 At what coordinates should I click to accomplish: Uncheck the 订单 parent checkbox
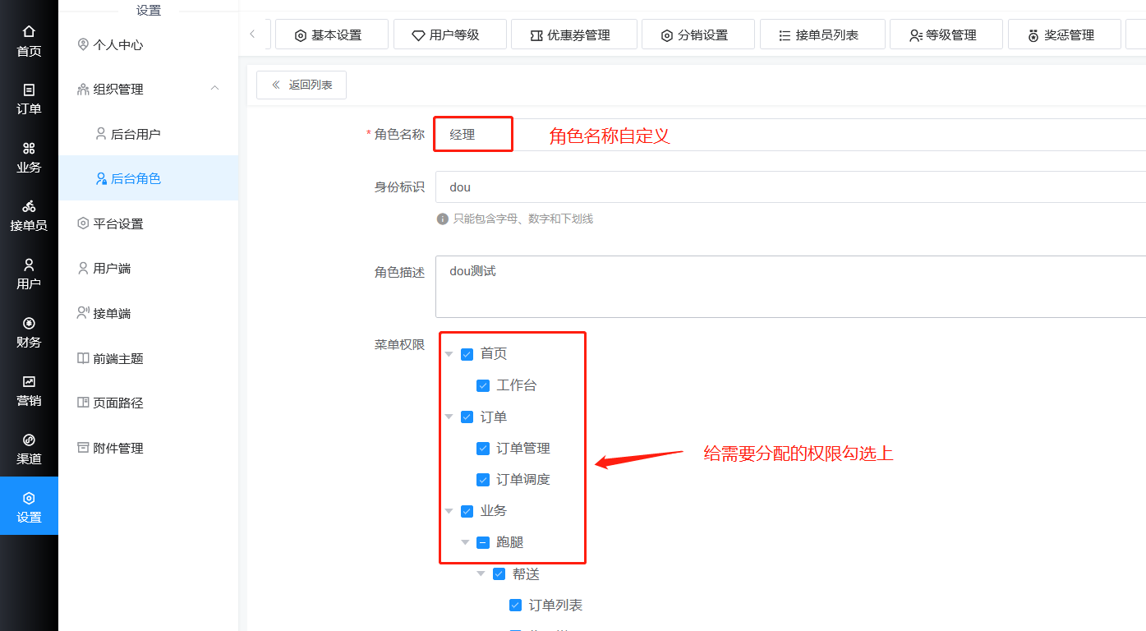pos(467,417)
